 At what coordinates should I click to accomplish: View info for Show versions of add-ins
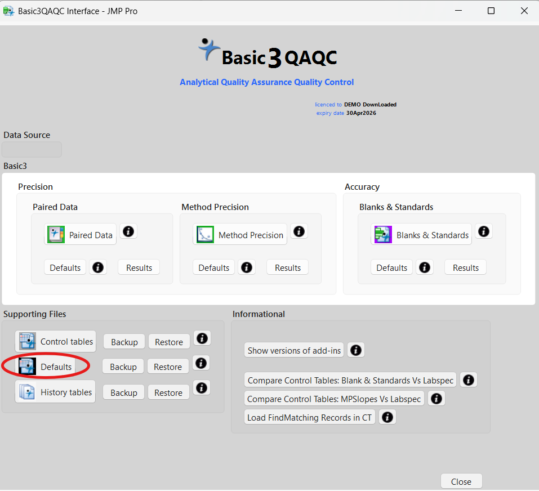point(355,350)
